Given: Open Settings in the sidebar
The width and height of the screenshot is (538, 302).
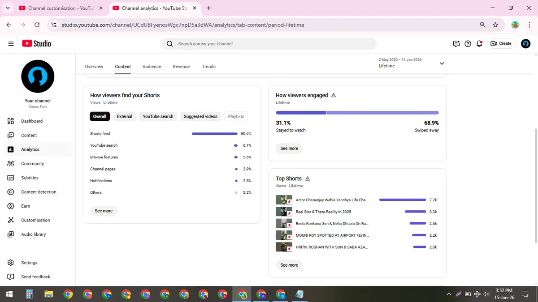Looking at the screenshot, I should (38, 263).
